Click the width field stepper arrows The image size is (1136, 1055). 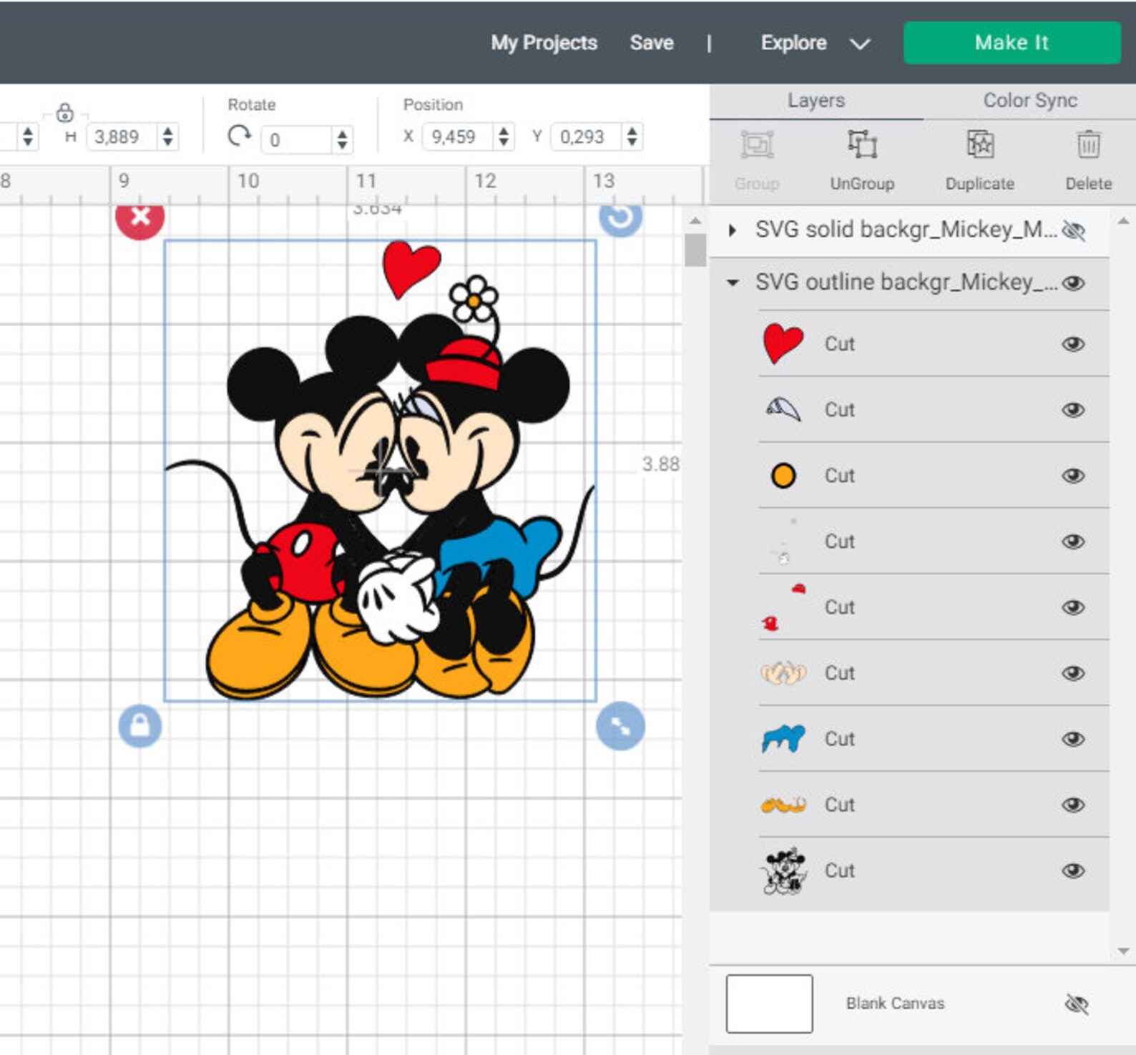pos(27,136)
